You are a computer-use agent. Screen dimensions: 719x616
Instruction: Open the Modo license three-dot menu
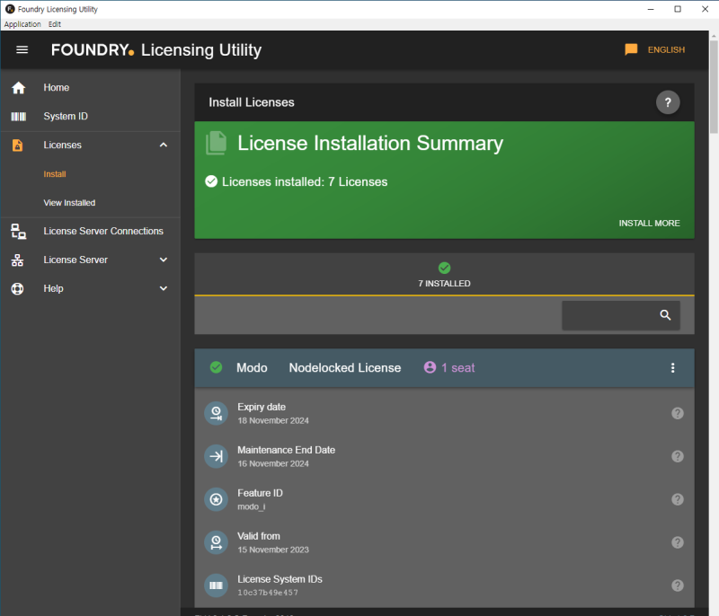(x=672, y=368)
